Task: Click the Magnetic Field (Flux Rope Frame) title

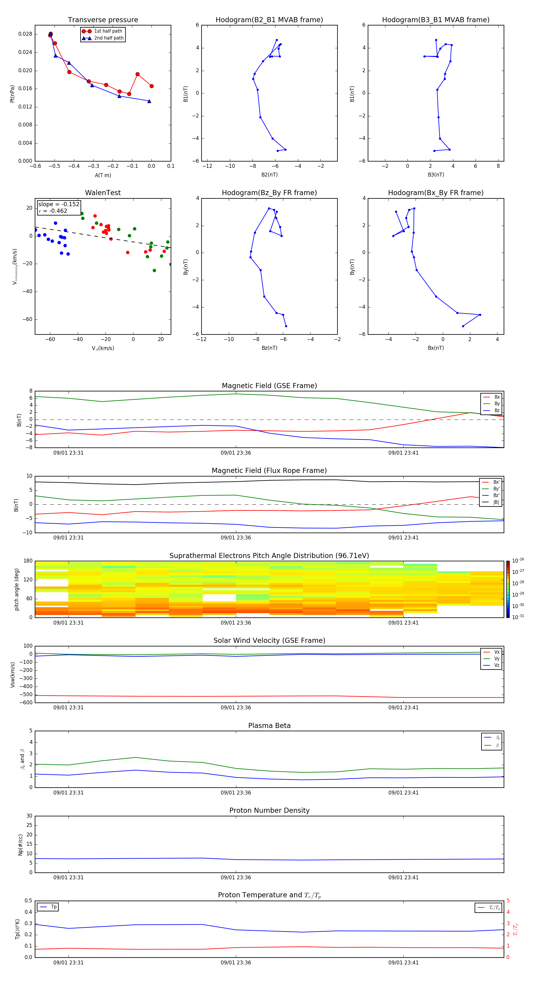Action: click(x=269, y=471)
